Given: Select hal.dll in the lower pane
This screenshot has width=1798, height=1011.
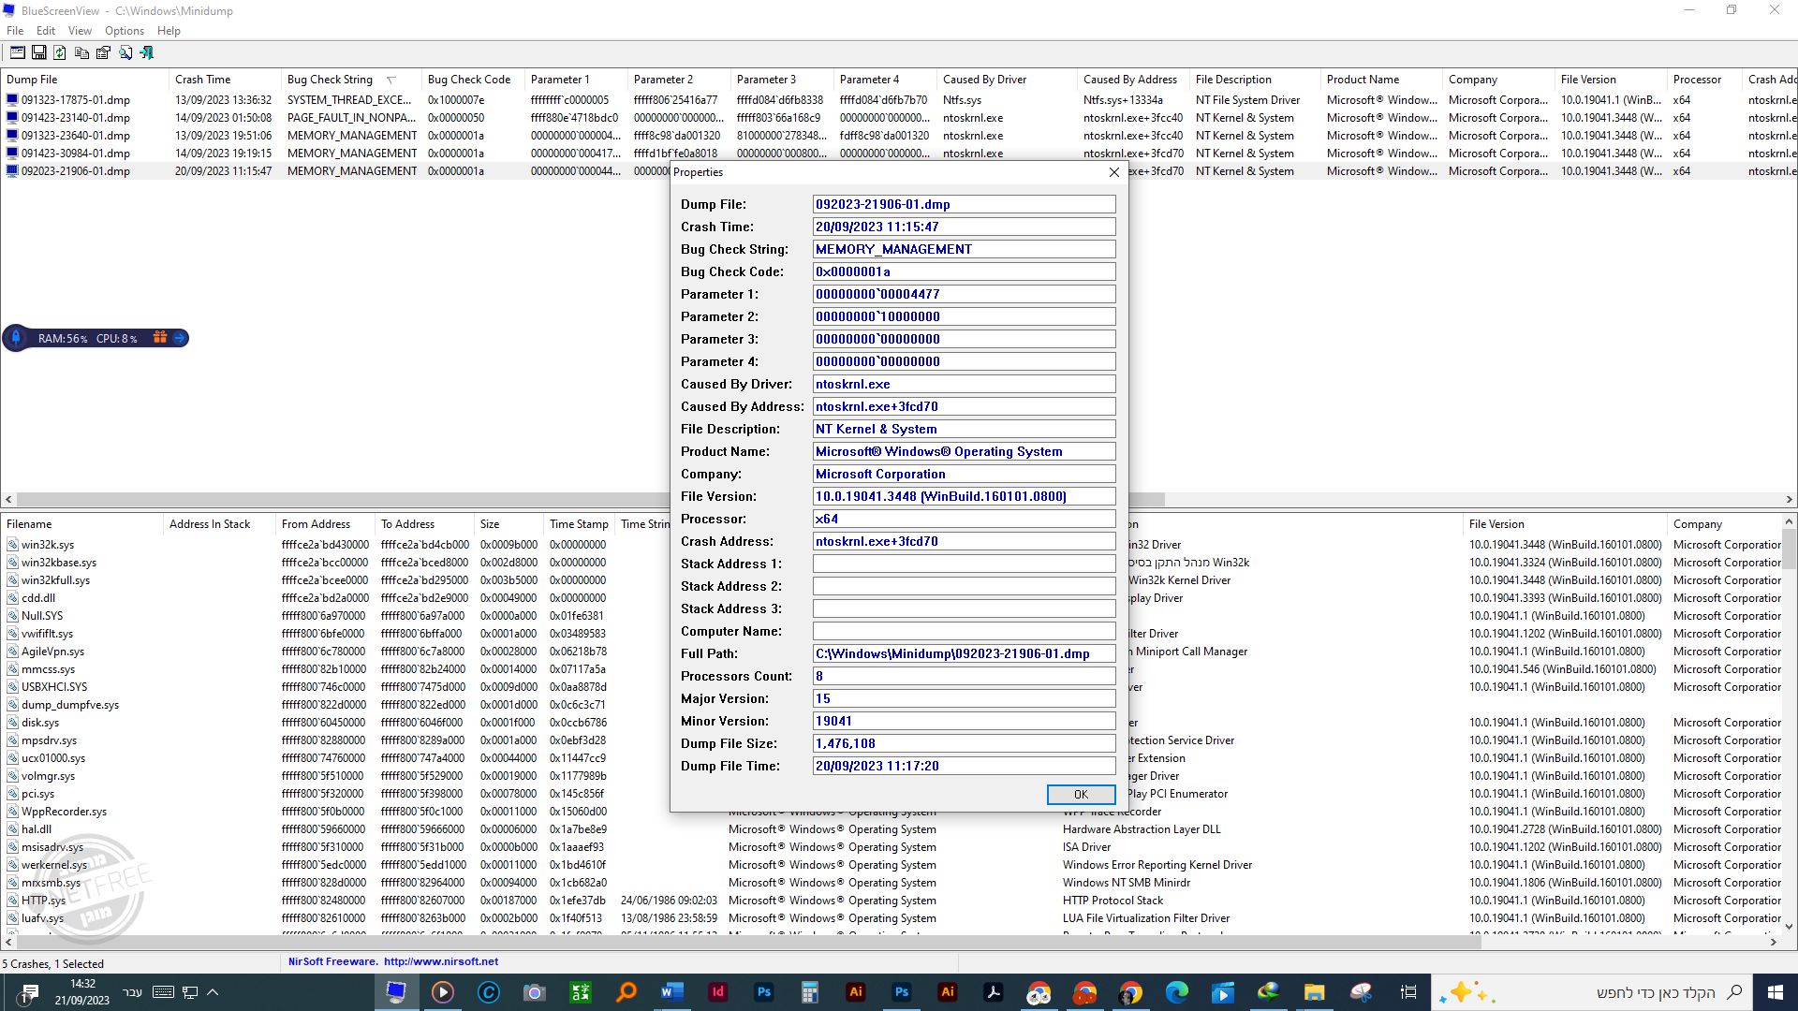Looking at the screenshot, I should click(37, 829).
